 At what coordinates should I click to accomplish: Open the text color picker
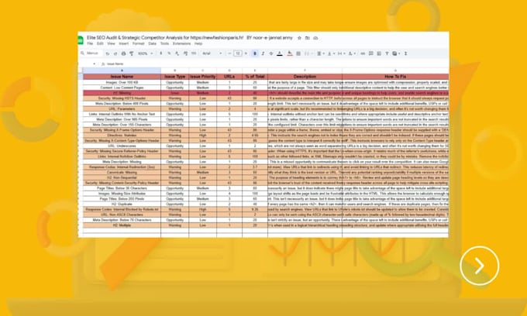(x=280, y=53)
